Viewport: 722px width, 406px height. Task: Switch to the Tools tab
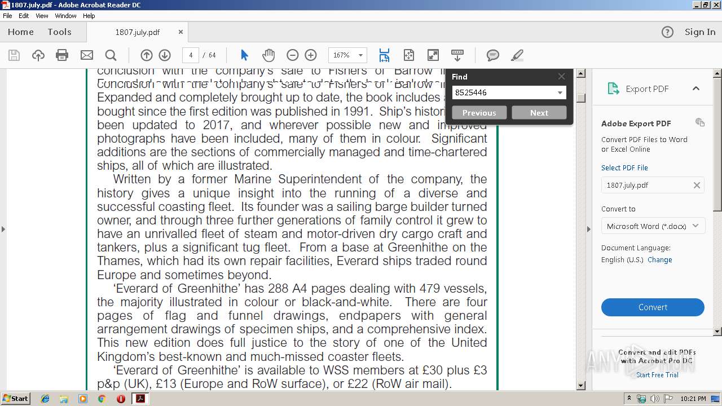[x=59, y=32]
